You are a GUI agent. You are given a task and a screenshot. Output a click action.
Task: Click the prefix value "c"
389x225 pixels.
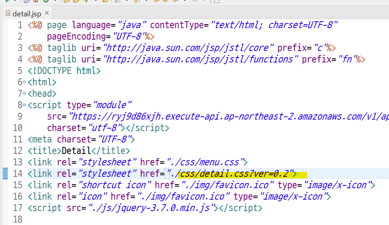[x=320, y=48]
